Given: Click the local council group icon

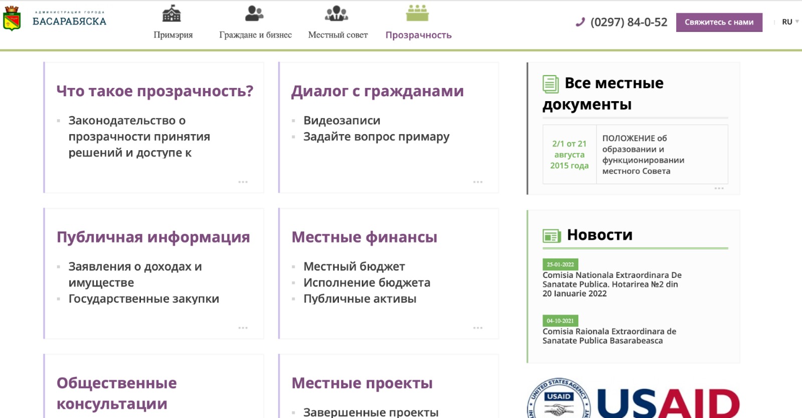Looking at the screenshot, I should click(x=336, y=14).
